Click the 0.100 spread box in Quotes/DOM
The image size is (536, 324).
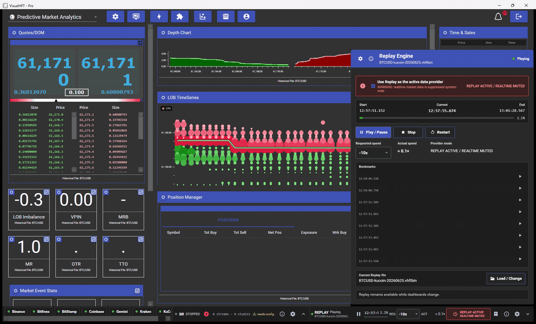tap(77, 92)
